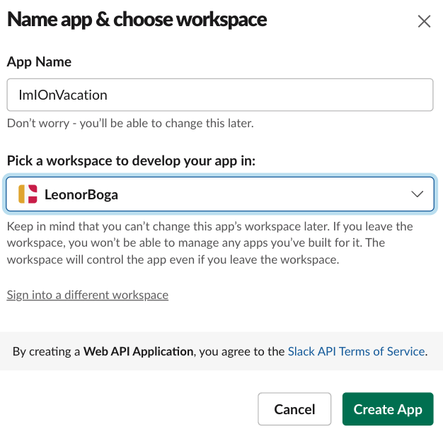Open the Slack API Terms of Service
The image size is (443, 434).
[x=356, y=351]
